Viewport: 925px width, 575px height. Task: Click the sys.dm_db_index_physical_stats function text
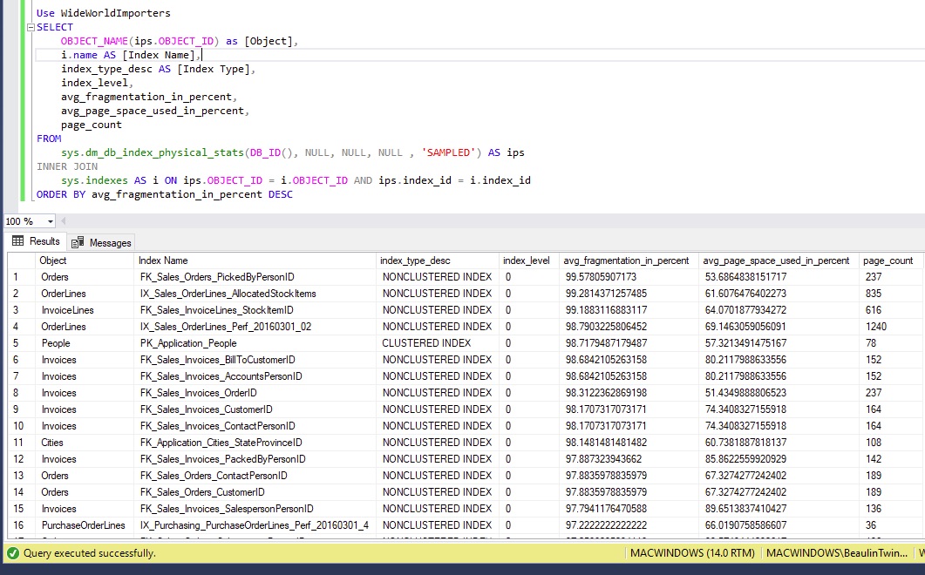click(x=153, y=152)
